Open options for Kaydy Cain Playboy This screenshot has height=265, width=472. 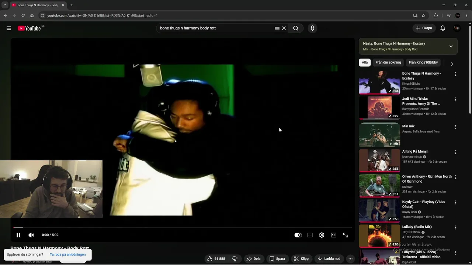point(456,202)
